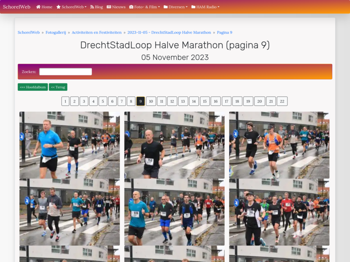Click the house icon beside Home
The image size is (350, 262).
38,7
